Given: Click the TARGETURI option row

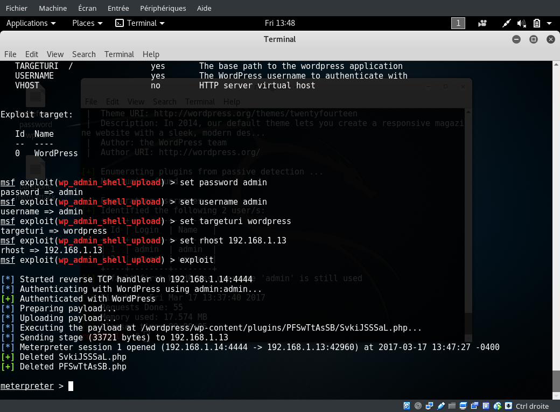Looking at the screenshot, I should click(209, 66).
